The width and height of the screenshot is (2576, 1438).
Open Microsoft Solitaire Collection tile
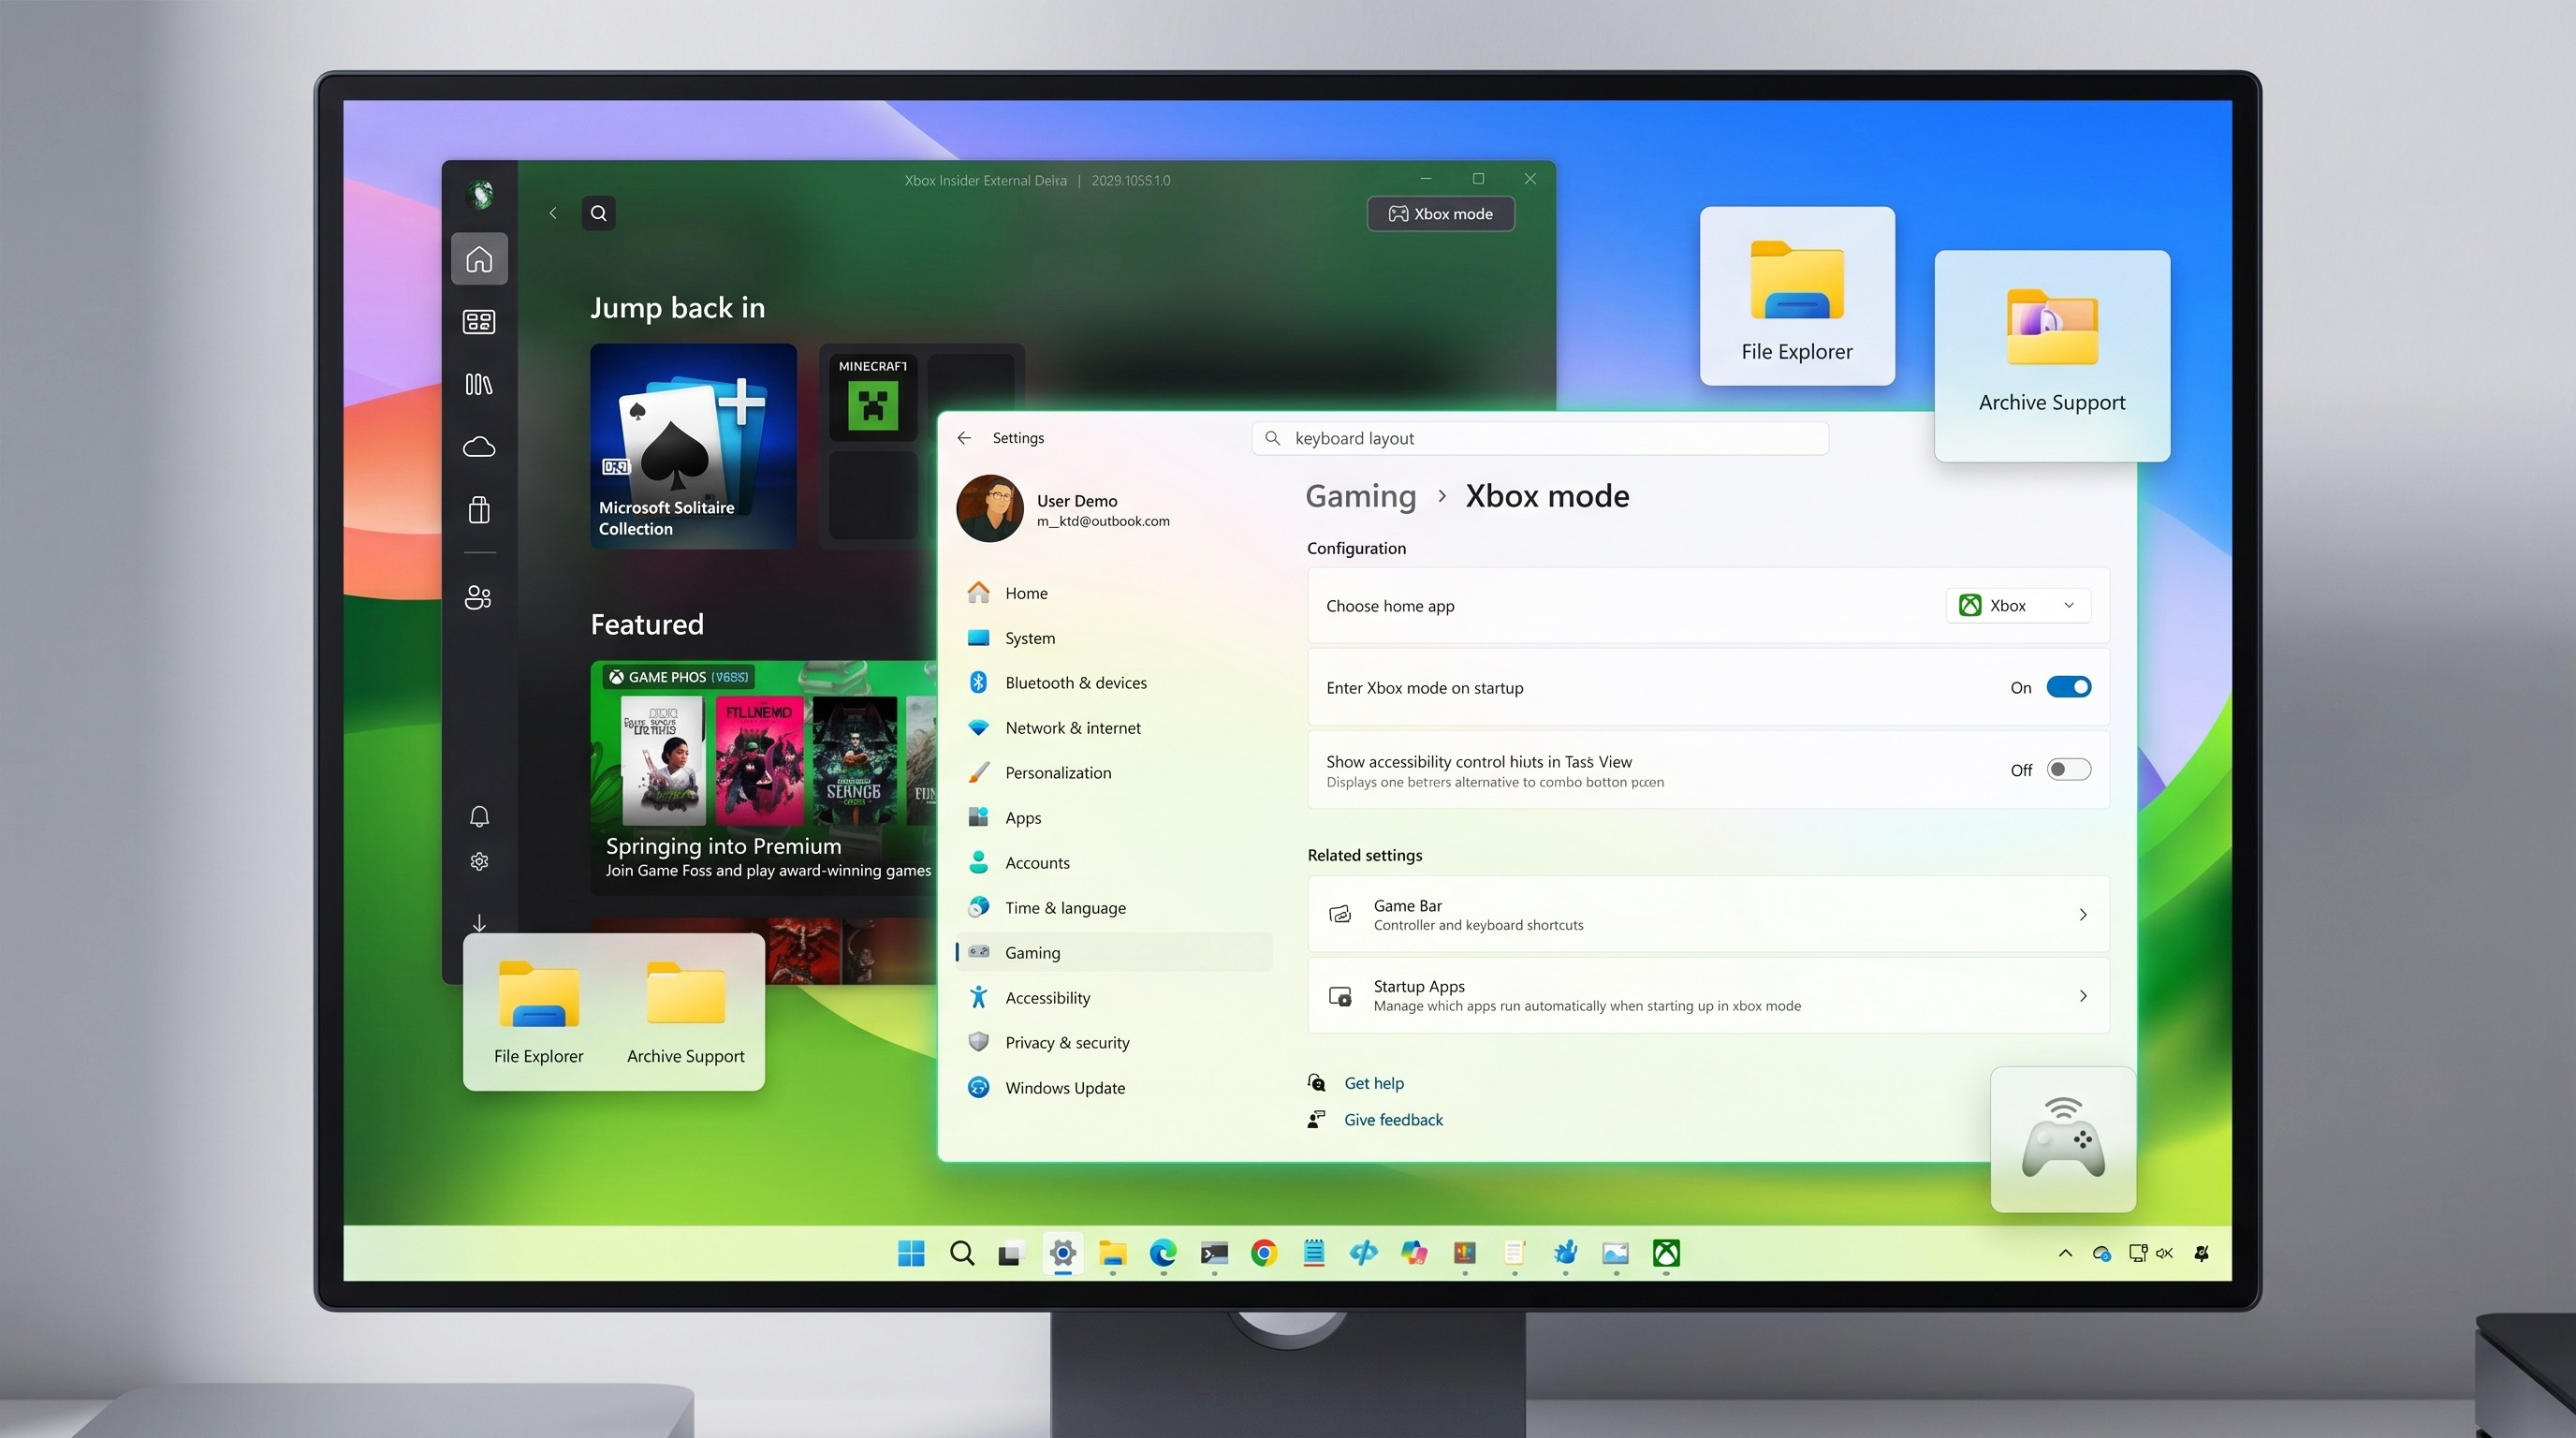(x=693, y=446)
